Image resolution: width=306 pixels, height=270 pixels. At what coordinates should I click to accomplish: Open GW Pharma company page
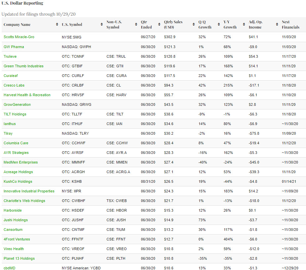[x=14, y=47]
